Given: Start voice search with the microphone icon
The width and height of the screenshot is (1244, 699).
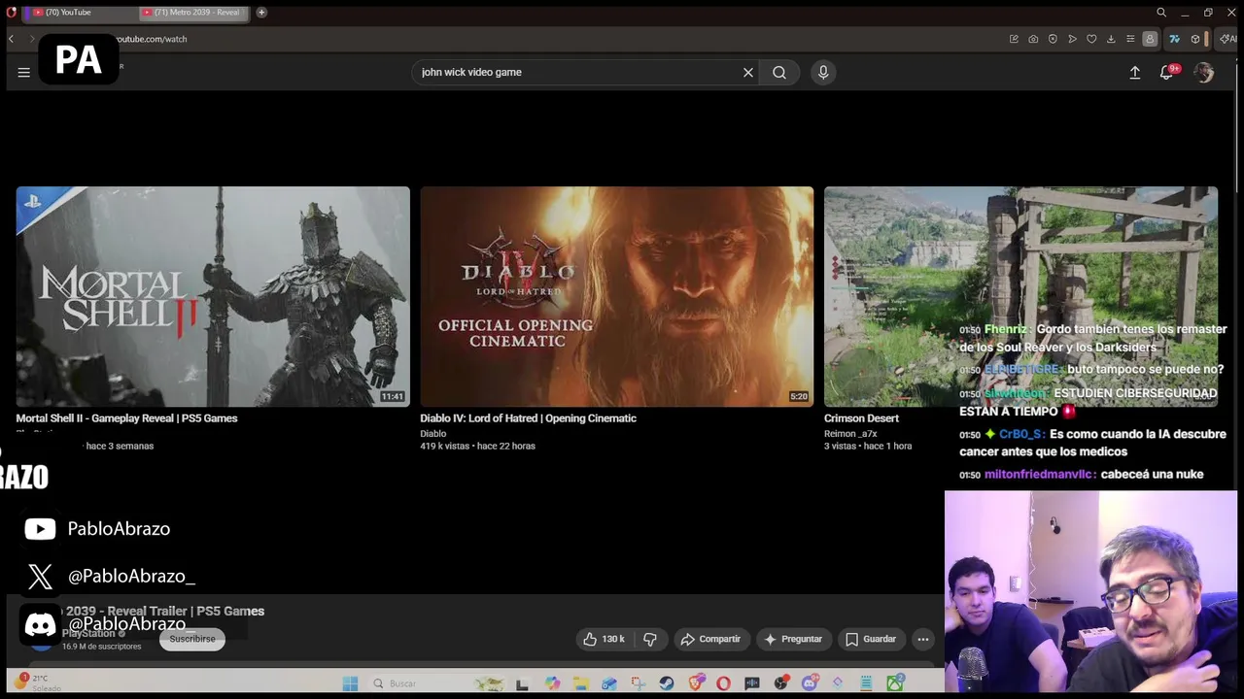Looking at the screenshot, I should [823, 72].
